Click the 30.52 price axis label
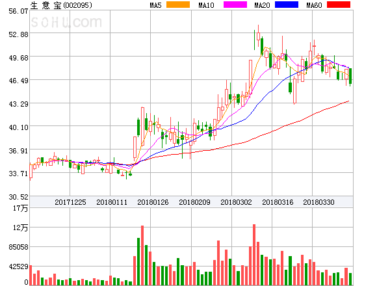The image size is (390, 286). (18, 197)
